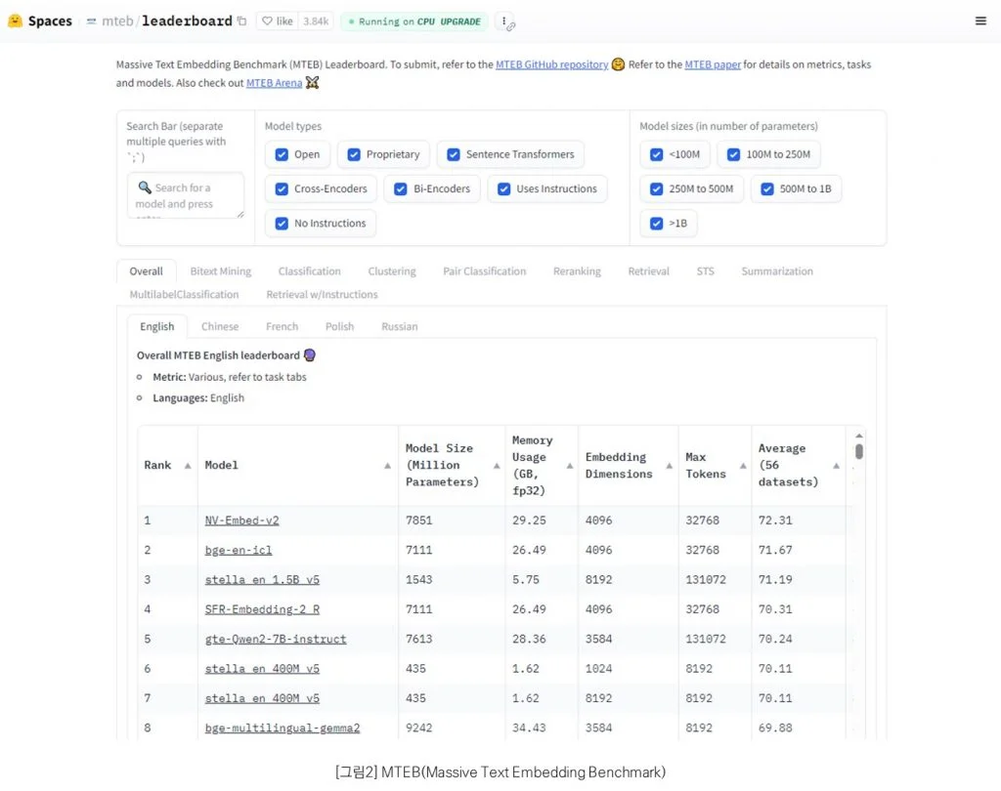This screenshot has width=1001, height=791.
Task: Click the 3.84k likes count
Action: pos(316,21)
